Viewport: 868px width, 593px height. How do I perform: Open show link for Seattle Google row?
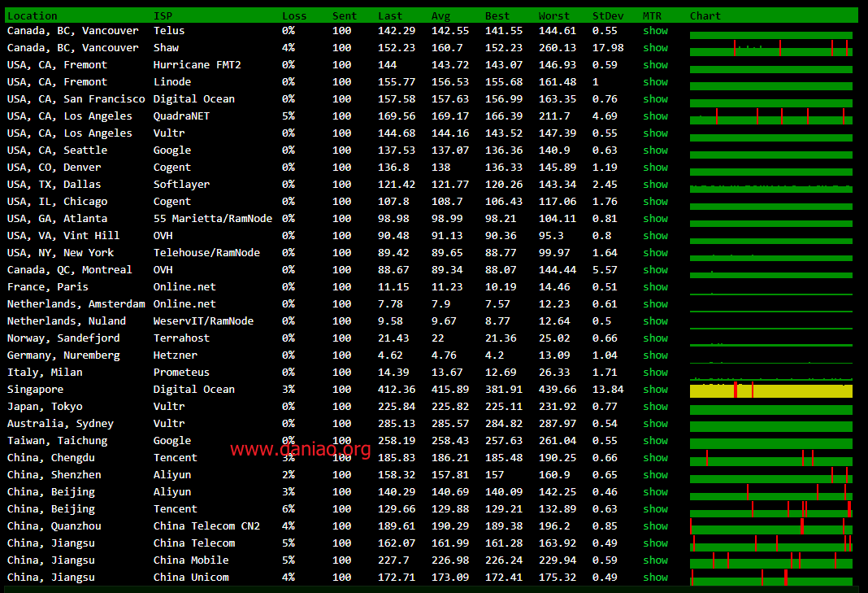pyautogui.click(x=655, y=150)
